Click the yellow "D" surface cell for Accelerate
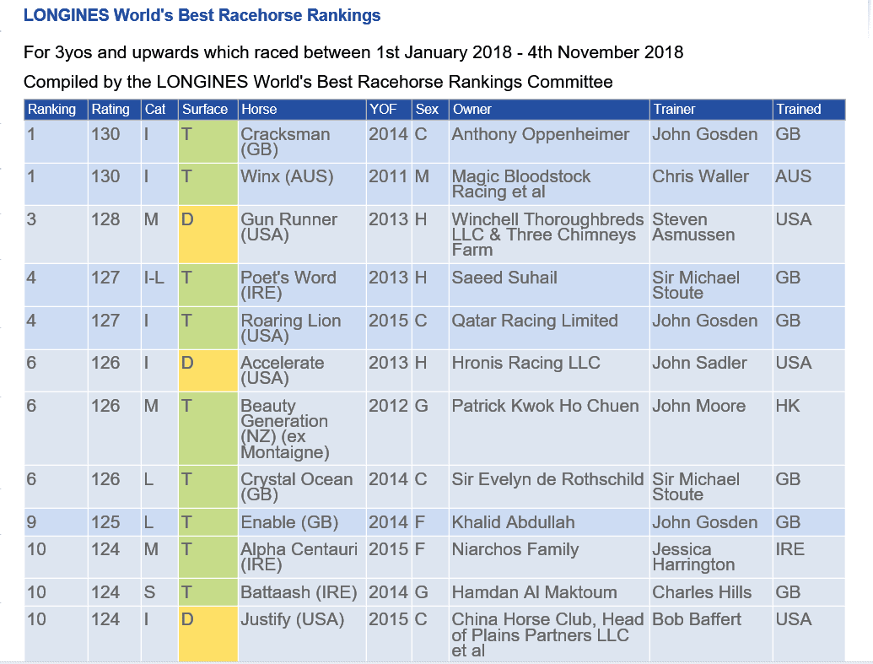The width and height of the screenshot is (873, 664). point(208,370)
